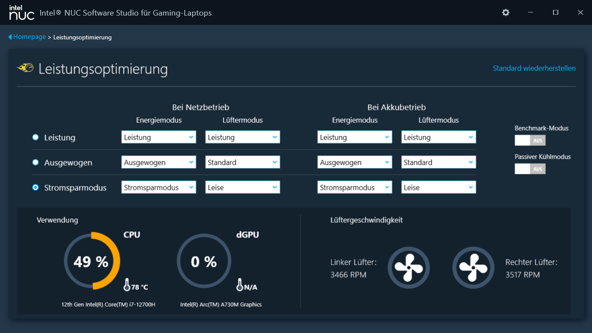Click Standard wiederherstellen link
592x333 pixels.
[534, 68]
